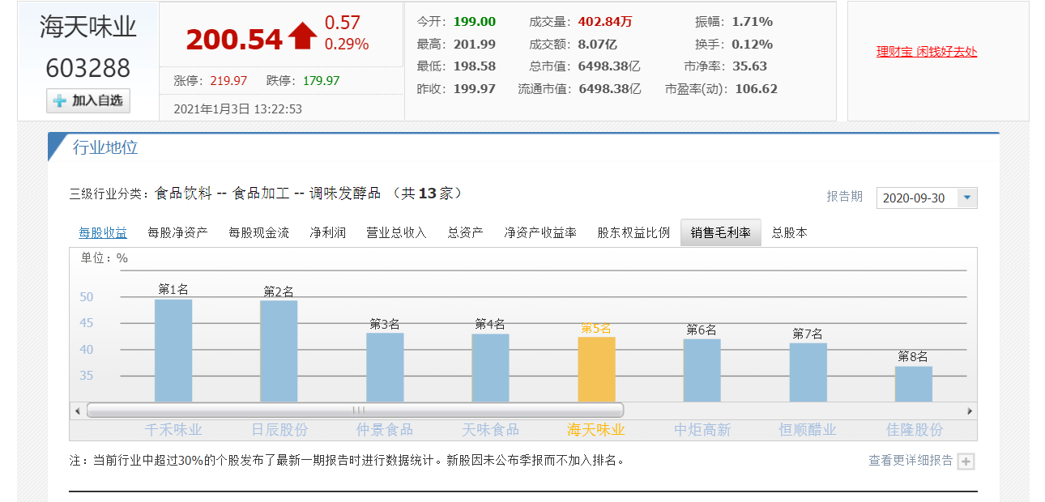Click the 第4名 bar for 天味食品
The image size is (1045, 502).
tap(490, 368)
